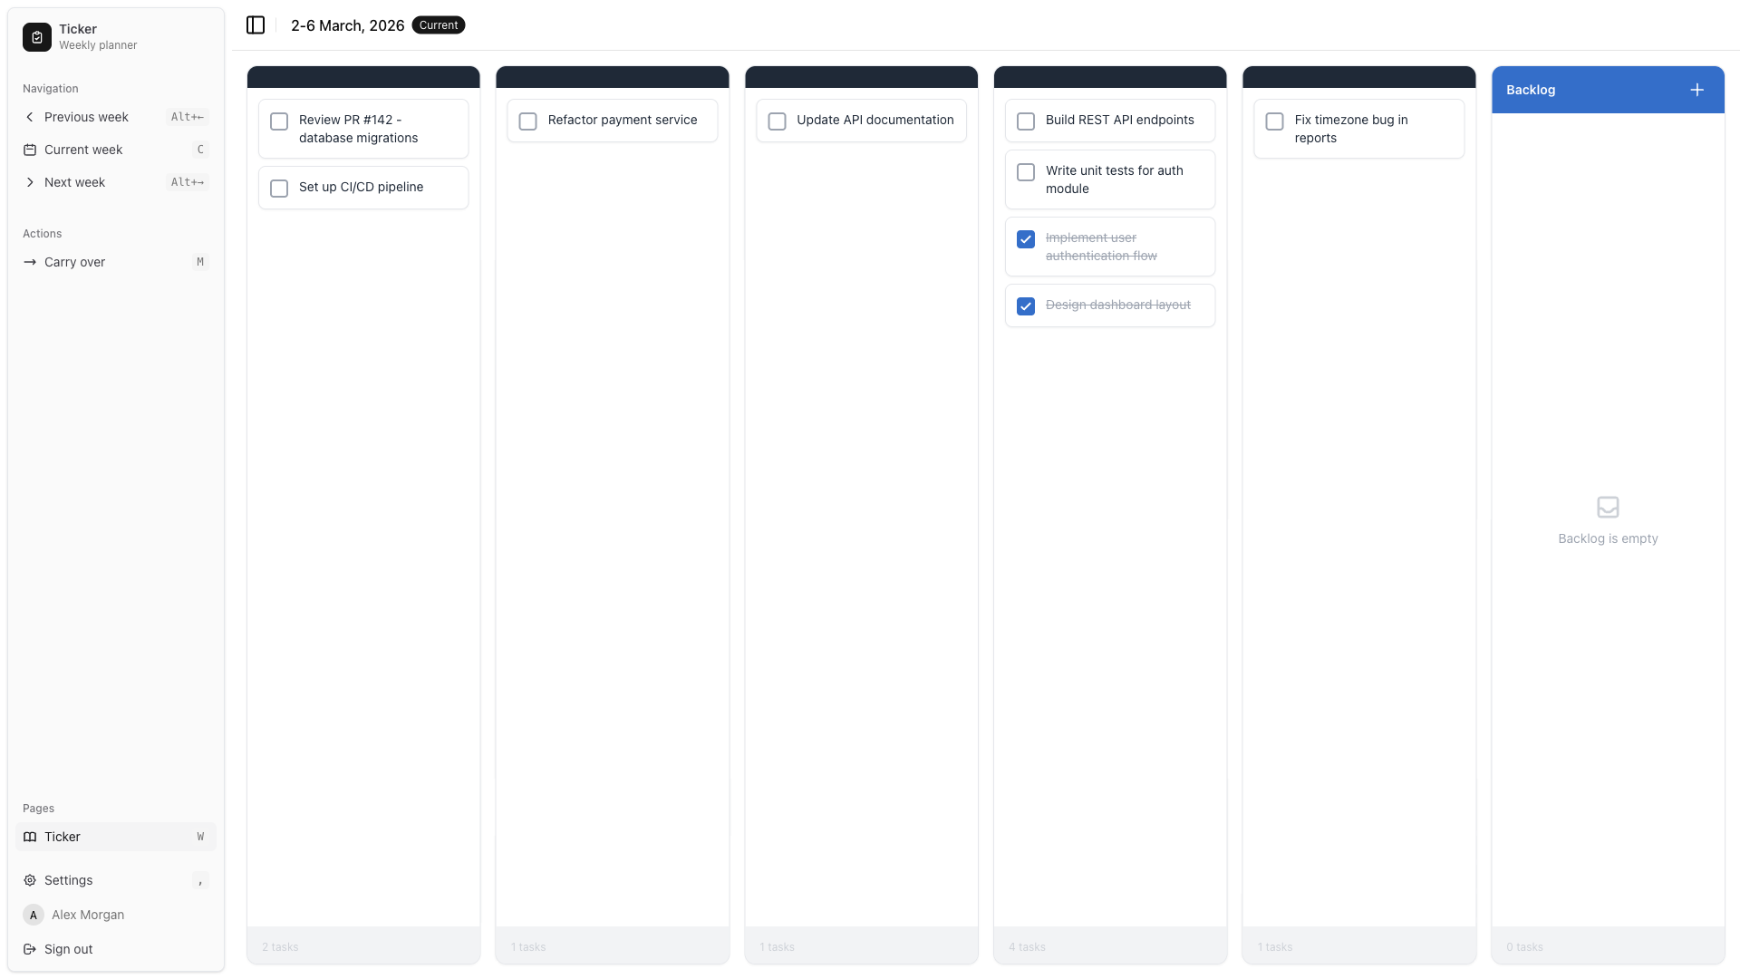This screenshot has width=1740, height=979.
Task: Click the arrow icon next to Carry over
Action: [x=30, y=262]
